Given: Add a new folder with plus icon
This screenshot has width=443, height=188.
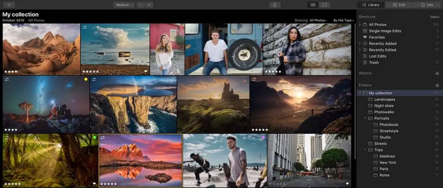Looking at the screenshot, I should pos(437,85).
